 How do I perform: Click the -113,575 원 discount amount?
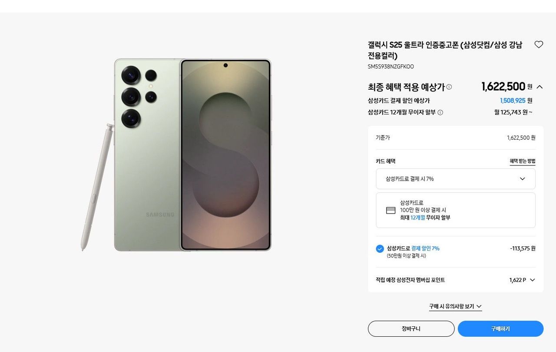click(x=523, y=248)
